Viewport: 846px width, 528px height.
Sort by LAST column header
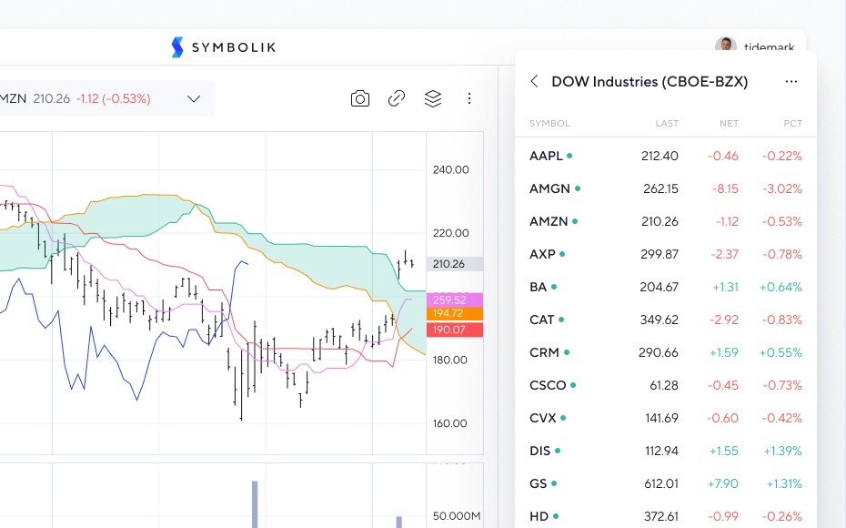point(667,124)
